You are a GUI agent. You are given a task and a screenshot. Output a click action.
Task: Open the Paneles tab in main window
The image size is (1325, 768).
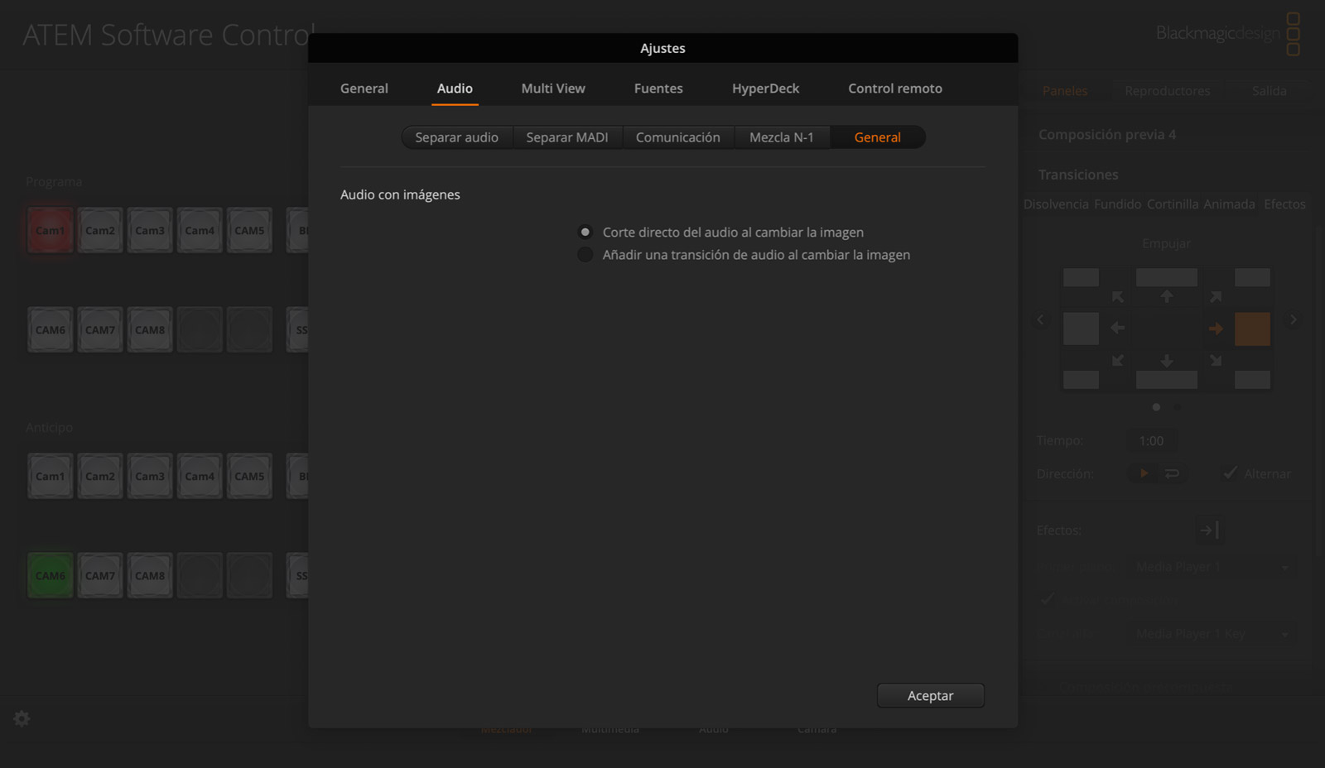point(1065,91)
